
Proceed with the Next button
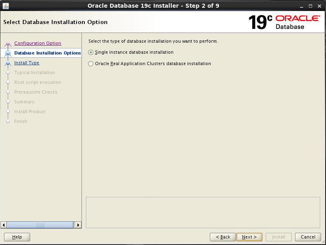[249, 237]
